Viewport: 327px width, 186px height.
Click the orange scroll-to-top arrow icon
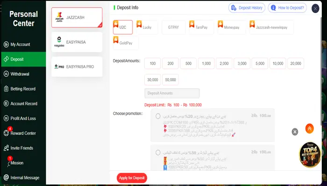[x=309, y=128]
